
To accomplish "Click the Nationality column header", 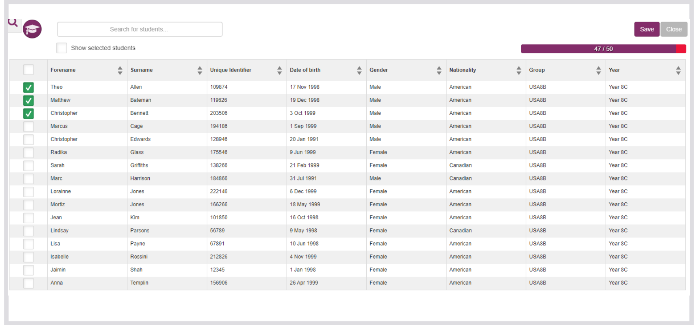I will [462, 70].
